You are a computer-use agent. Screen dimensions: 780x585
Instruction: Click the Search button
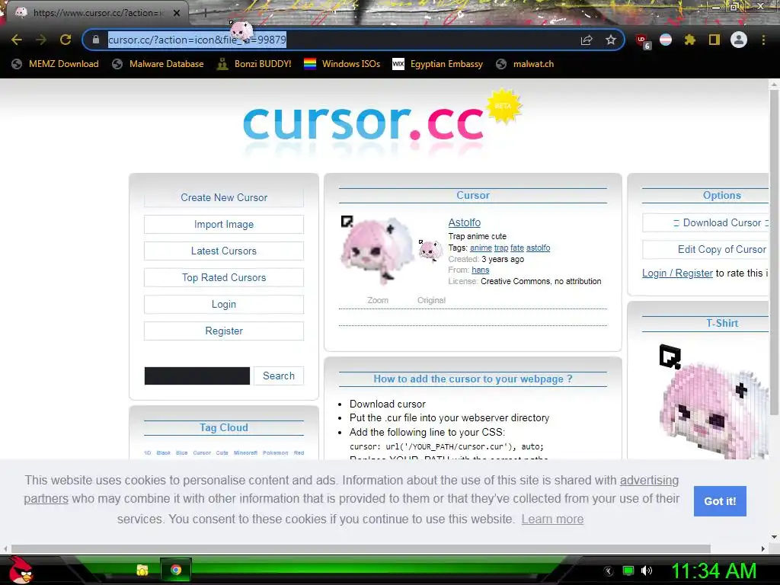click(x=279, y=376)
